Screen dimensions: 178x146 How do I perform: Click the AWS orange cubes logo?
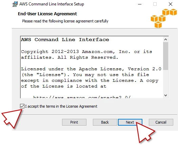pyautogui.click(x=164, y=18)
